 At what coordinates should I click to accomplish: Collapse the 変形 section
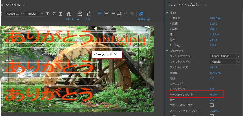click(x=167, y=13)
